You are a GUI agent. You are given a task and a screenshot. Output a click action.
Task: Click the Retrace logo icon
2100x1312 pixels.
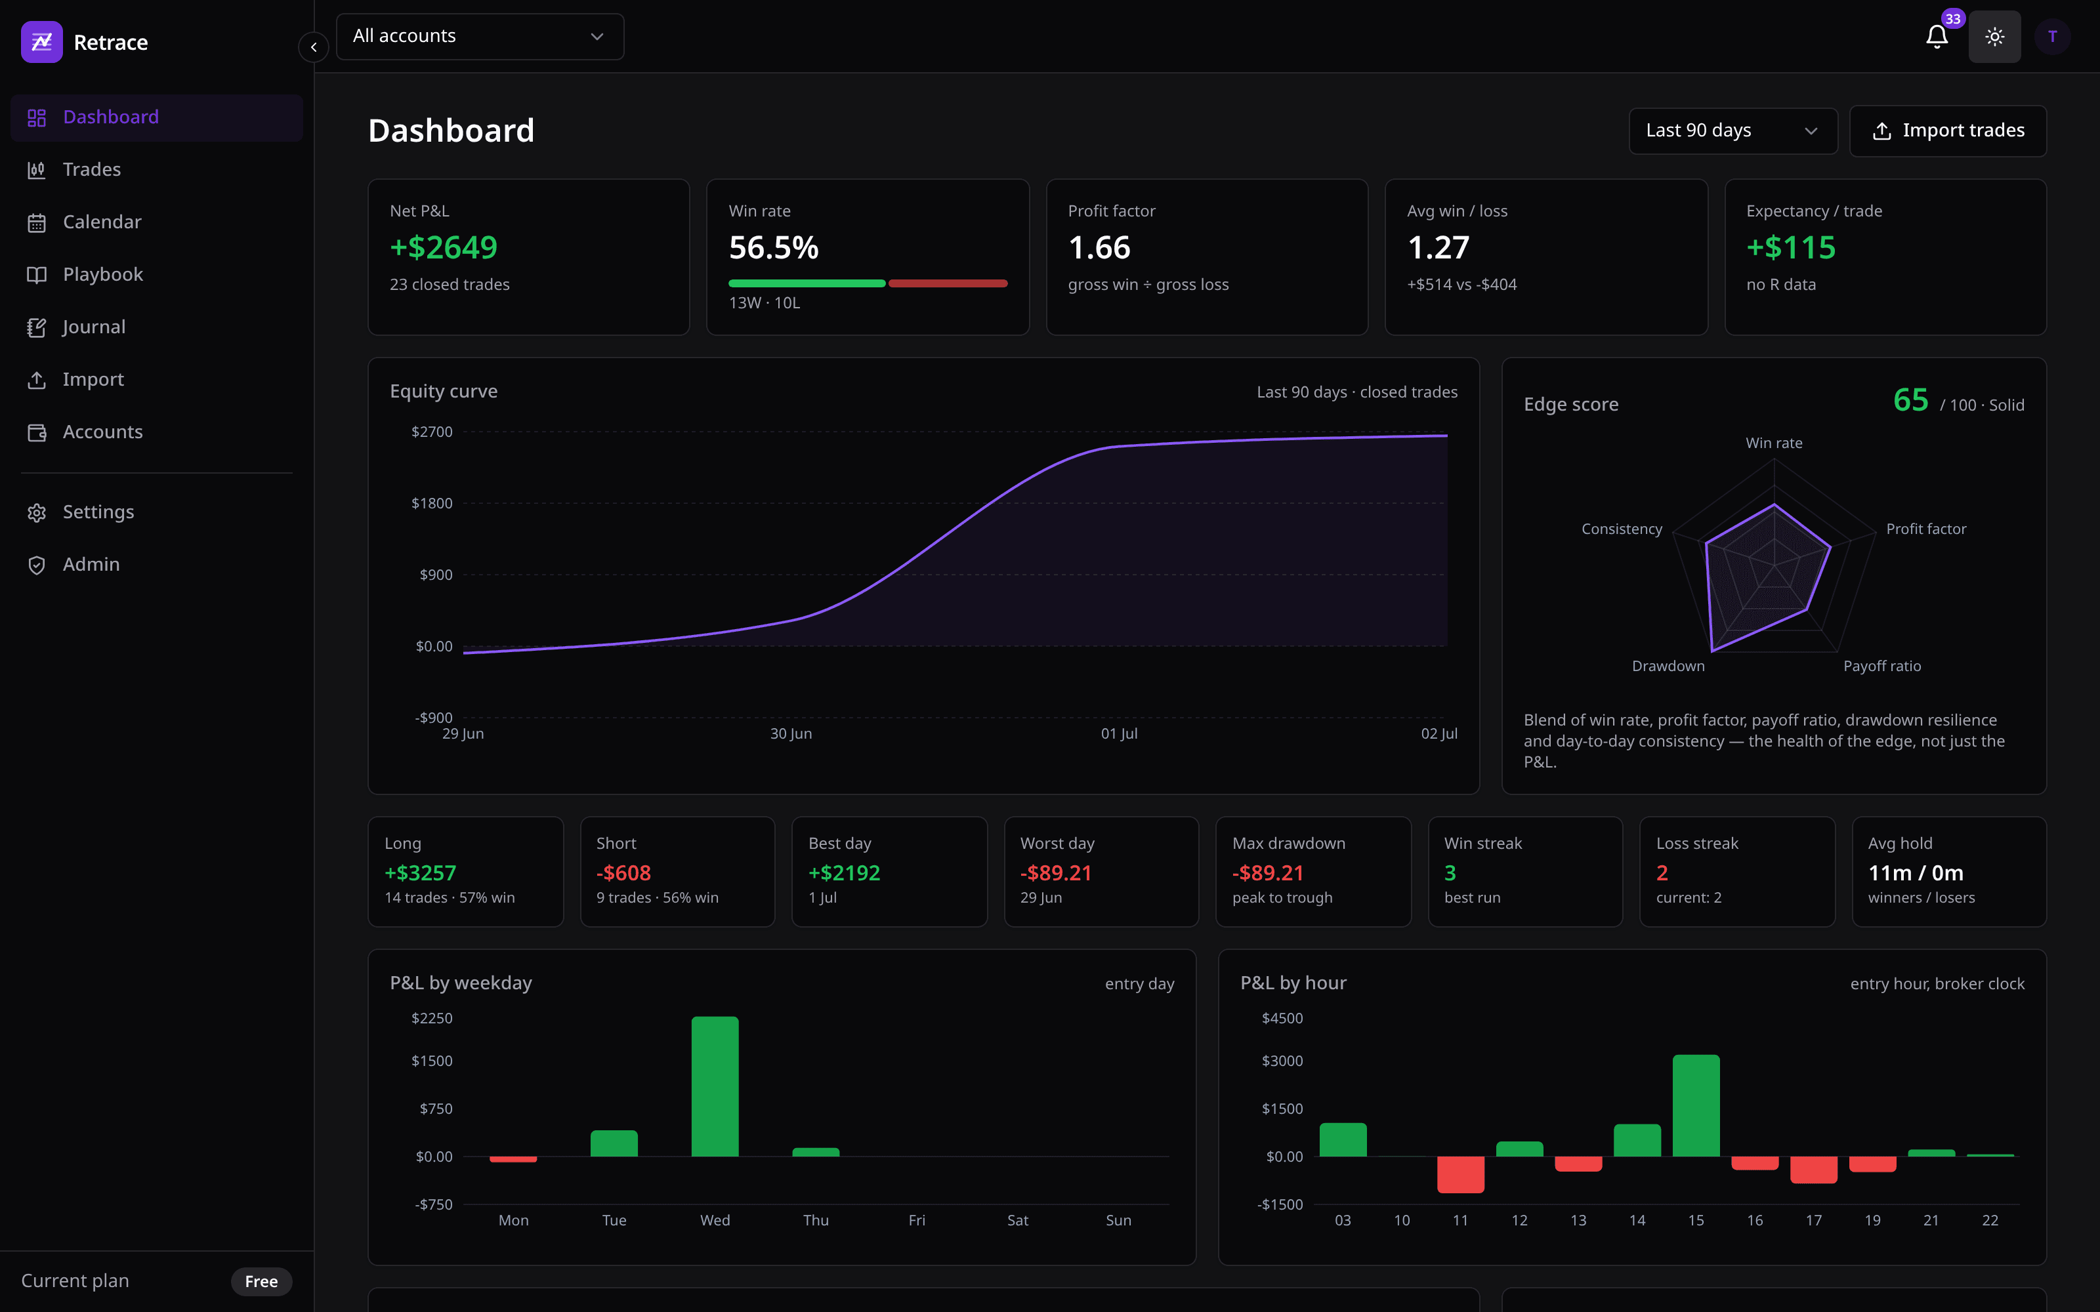[41, 41]
